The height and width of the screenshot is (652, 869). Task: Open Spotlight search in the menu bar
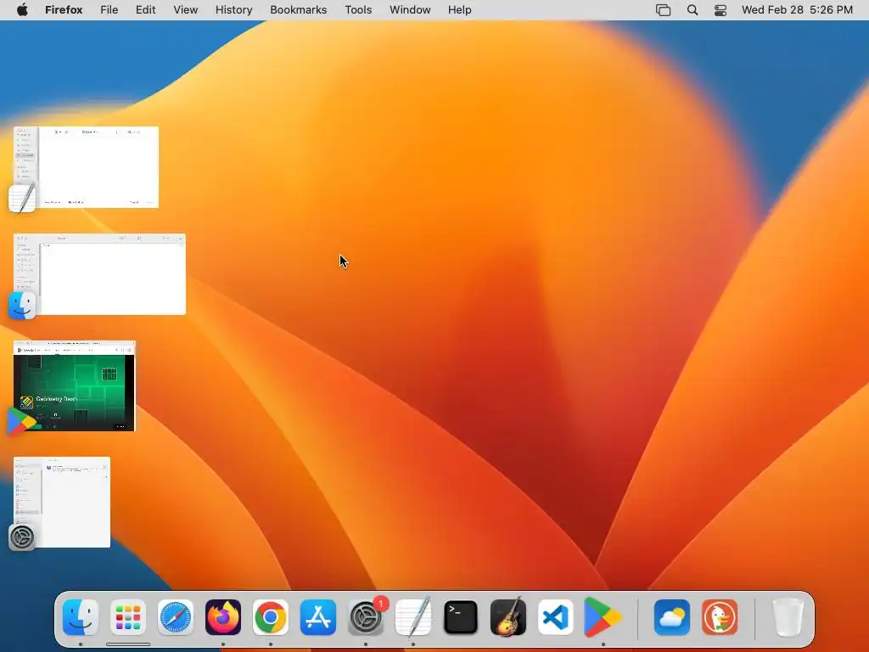[692, 10]
